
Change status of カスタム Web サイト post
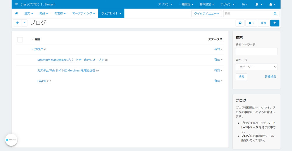coord(218,70)
